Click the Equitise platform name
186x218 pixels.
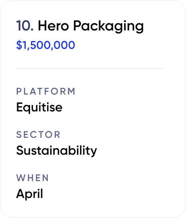coord(39,107)
